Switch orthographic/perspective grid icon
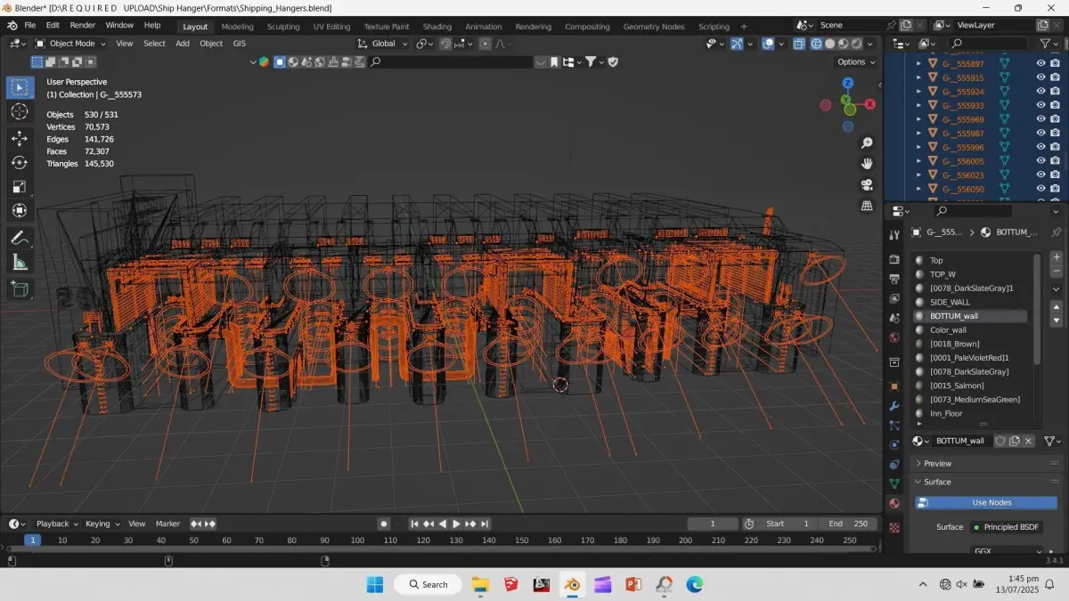The width and height of the screenshot is (1069, 601). [x=867, y=206]
